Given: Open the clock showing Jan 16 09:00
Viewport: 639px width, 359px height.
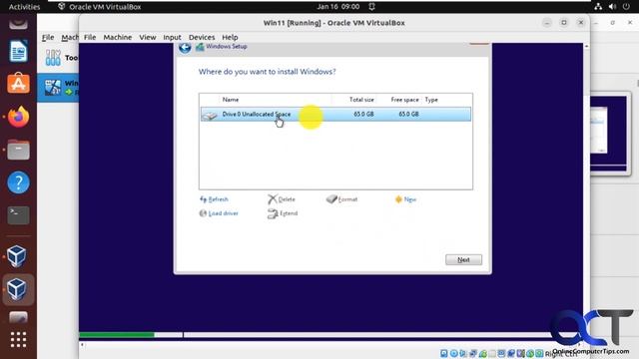Looking at the screenshot, I should 337,7.
